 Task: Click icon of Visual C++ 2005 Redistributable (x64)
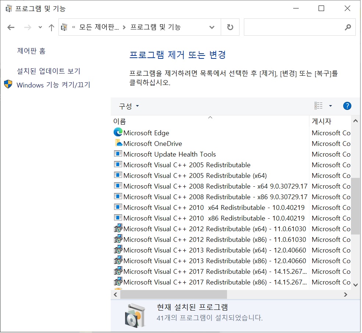pos(118,175)
